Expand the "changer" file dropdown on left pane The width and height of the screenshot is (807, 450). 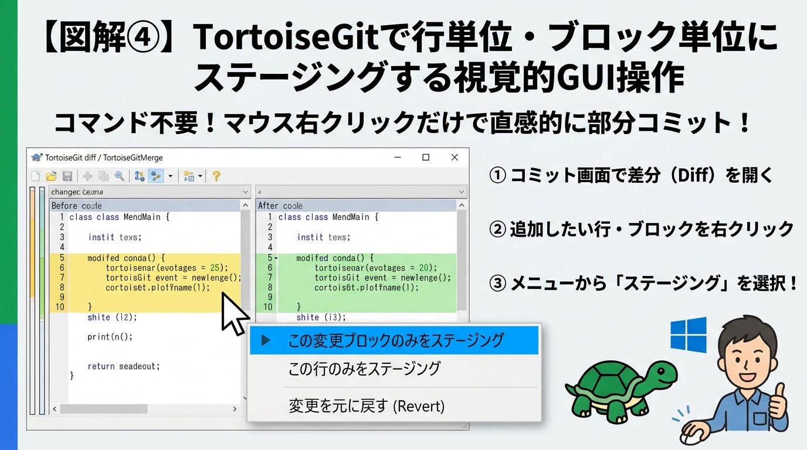click(245, 192)
